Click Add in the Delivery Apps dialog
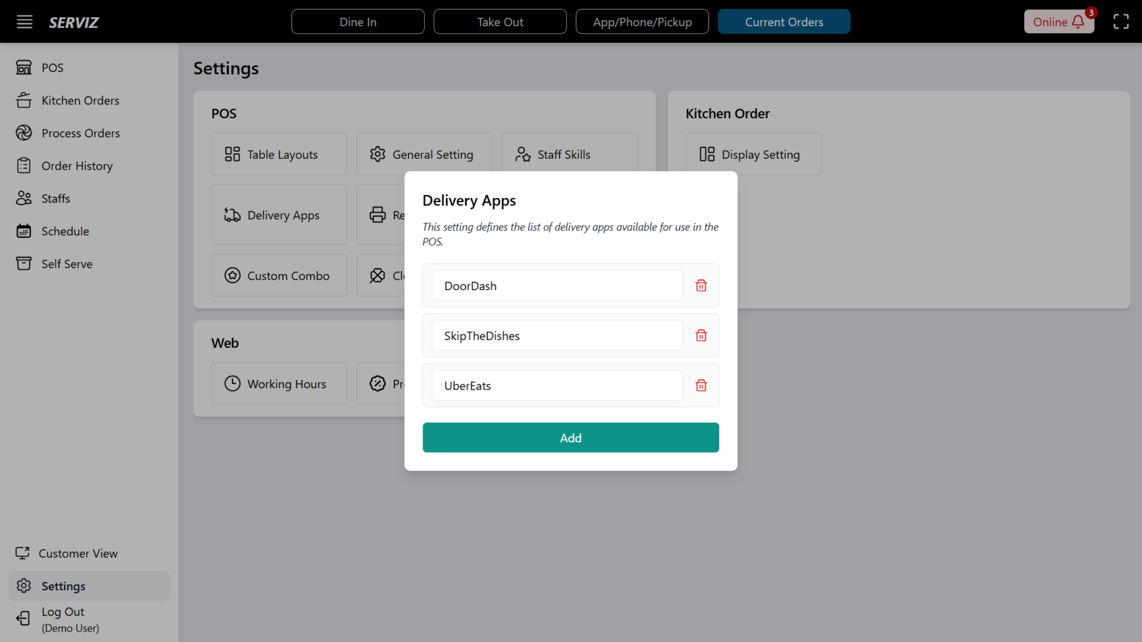Viewport: 1142px width, 642px height. pos(571,438)
